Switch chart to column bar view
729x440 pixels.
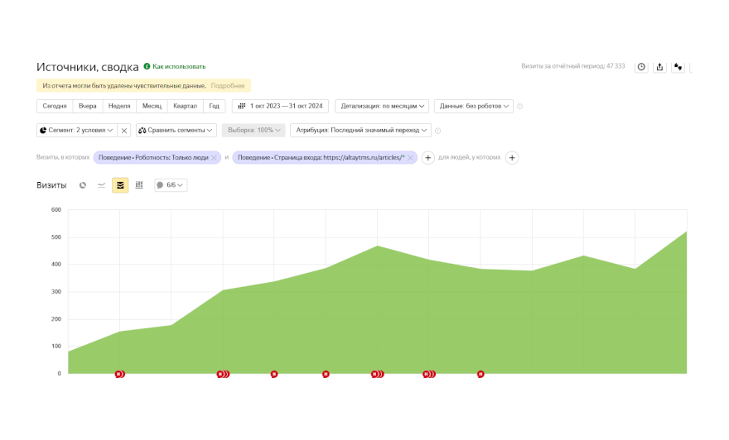139,185
